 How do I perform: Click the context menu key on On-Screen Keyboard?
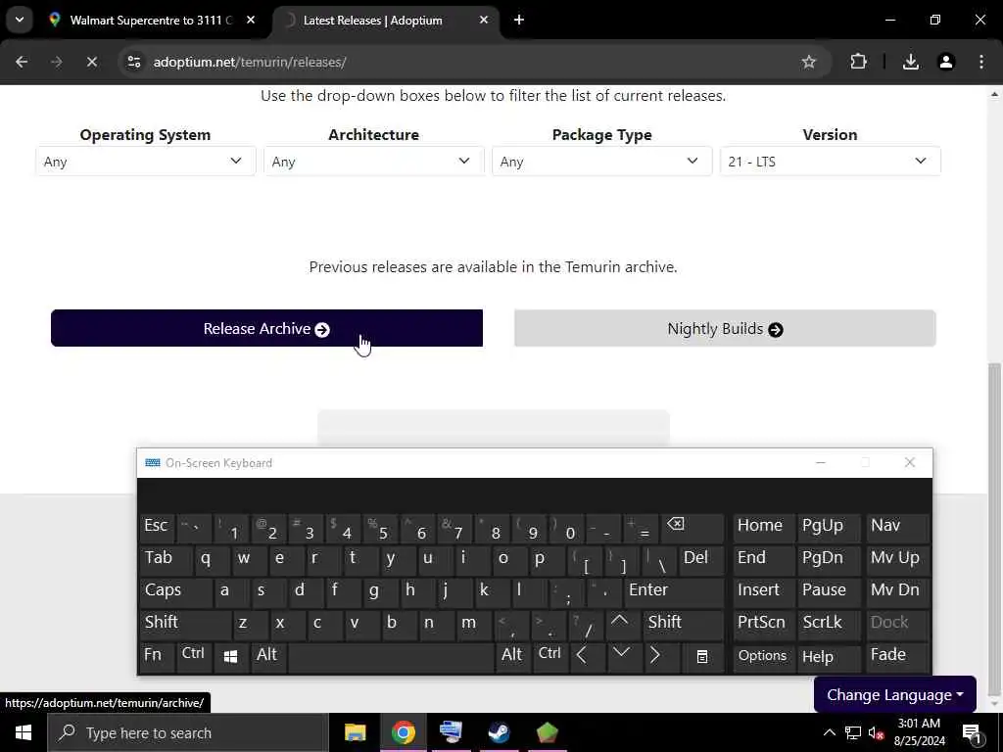pyautogui.click(x=702, y=656)
